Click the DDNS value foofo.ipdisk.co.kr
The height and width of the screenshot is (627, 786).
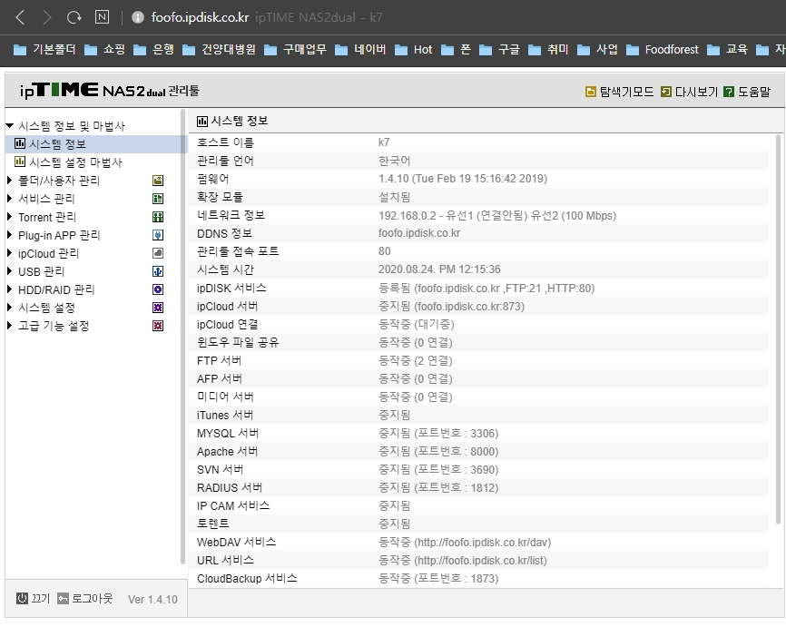click(419, 233)
